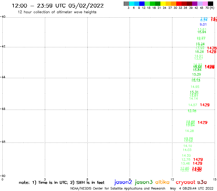
Task: Select the wave height reading 14.28
Action: (189, 131)
